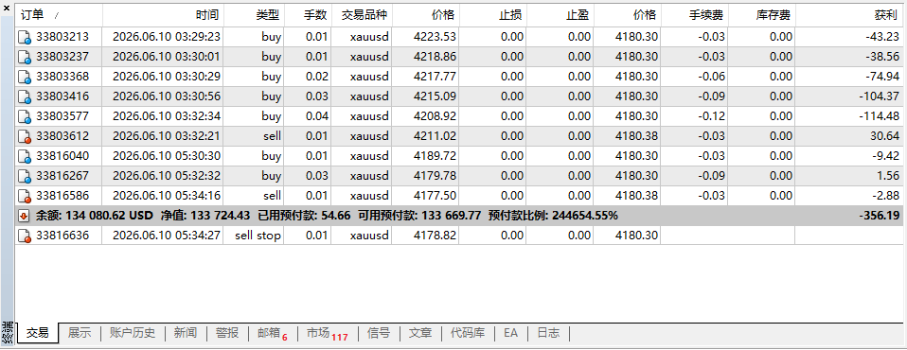Click the profit value -114.48

click(x=880, y=116)
